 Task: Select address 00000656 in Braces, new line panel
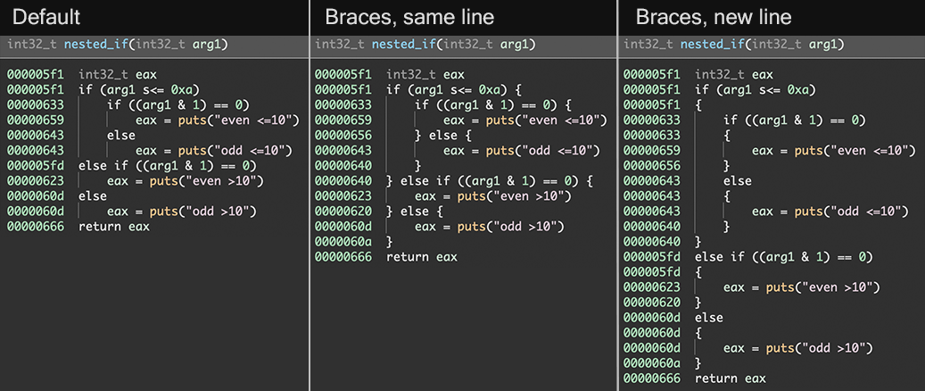[x=652, y=166]
